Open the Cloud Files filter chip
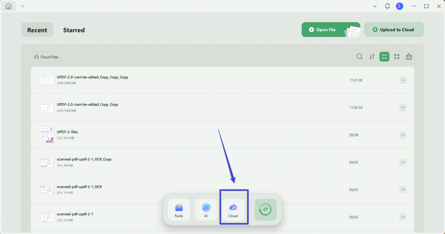This screenshot has width=445, height=234. point(46,57)
